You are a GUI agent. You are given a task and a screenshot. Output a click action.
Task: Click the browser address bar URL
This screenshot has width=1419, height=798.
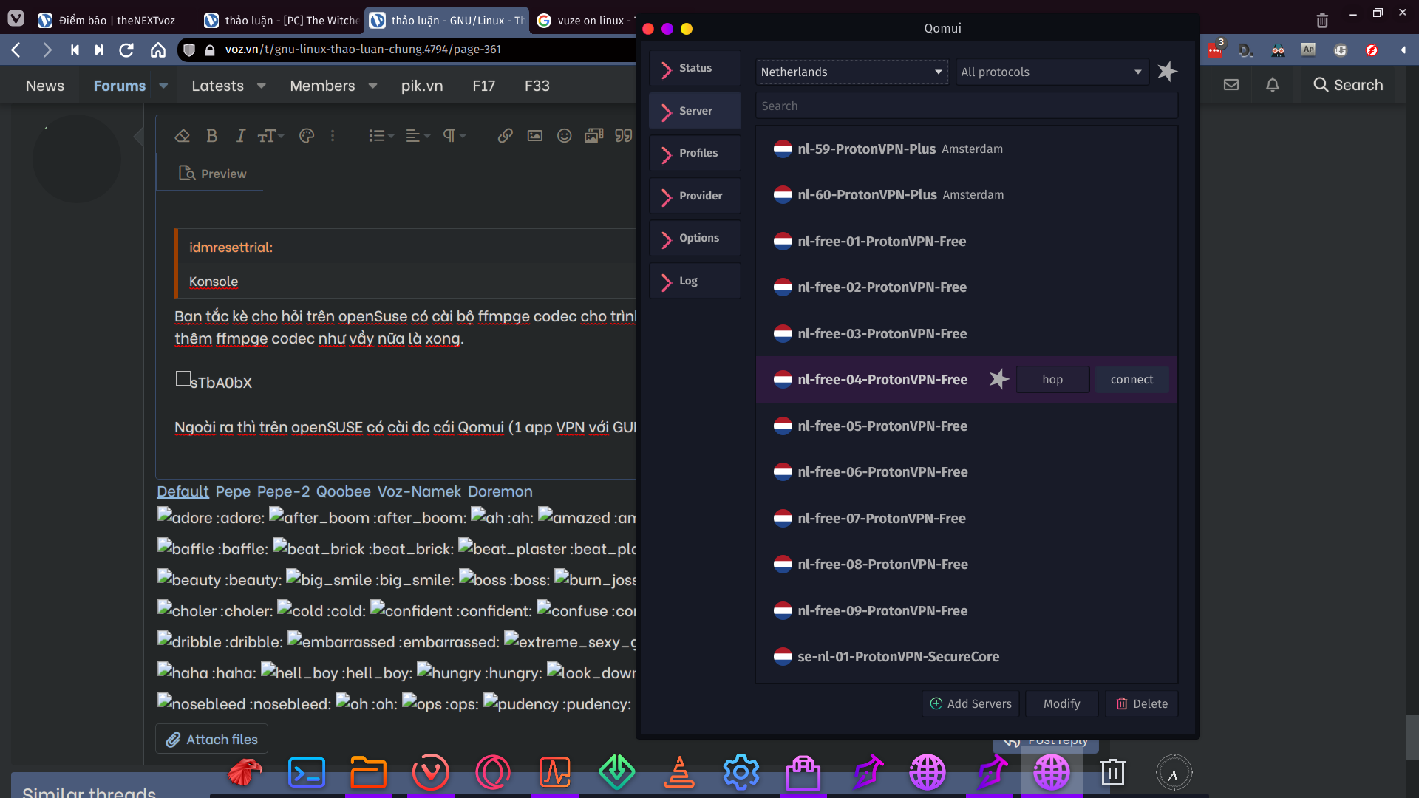[363, 50]
